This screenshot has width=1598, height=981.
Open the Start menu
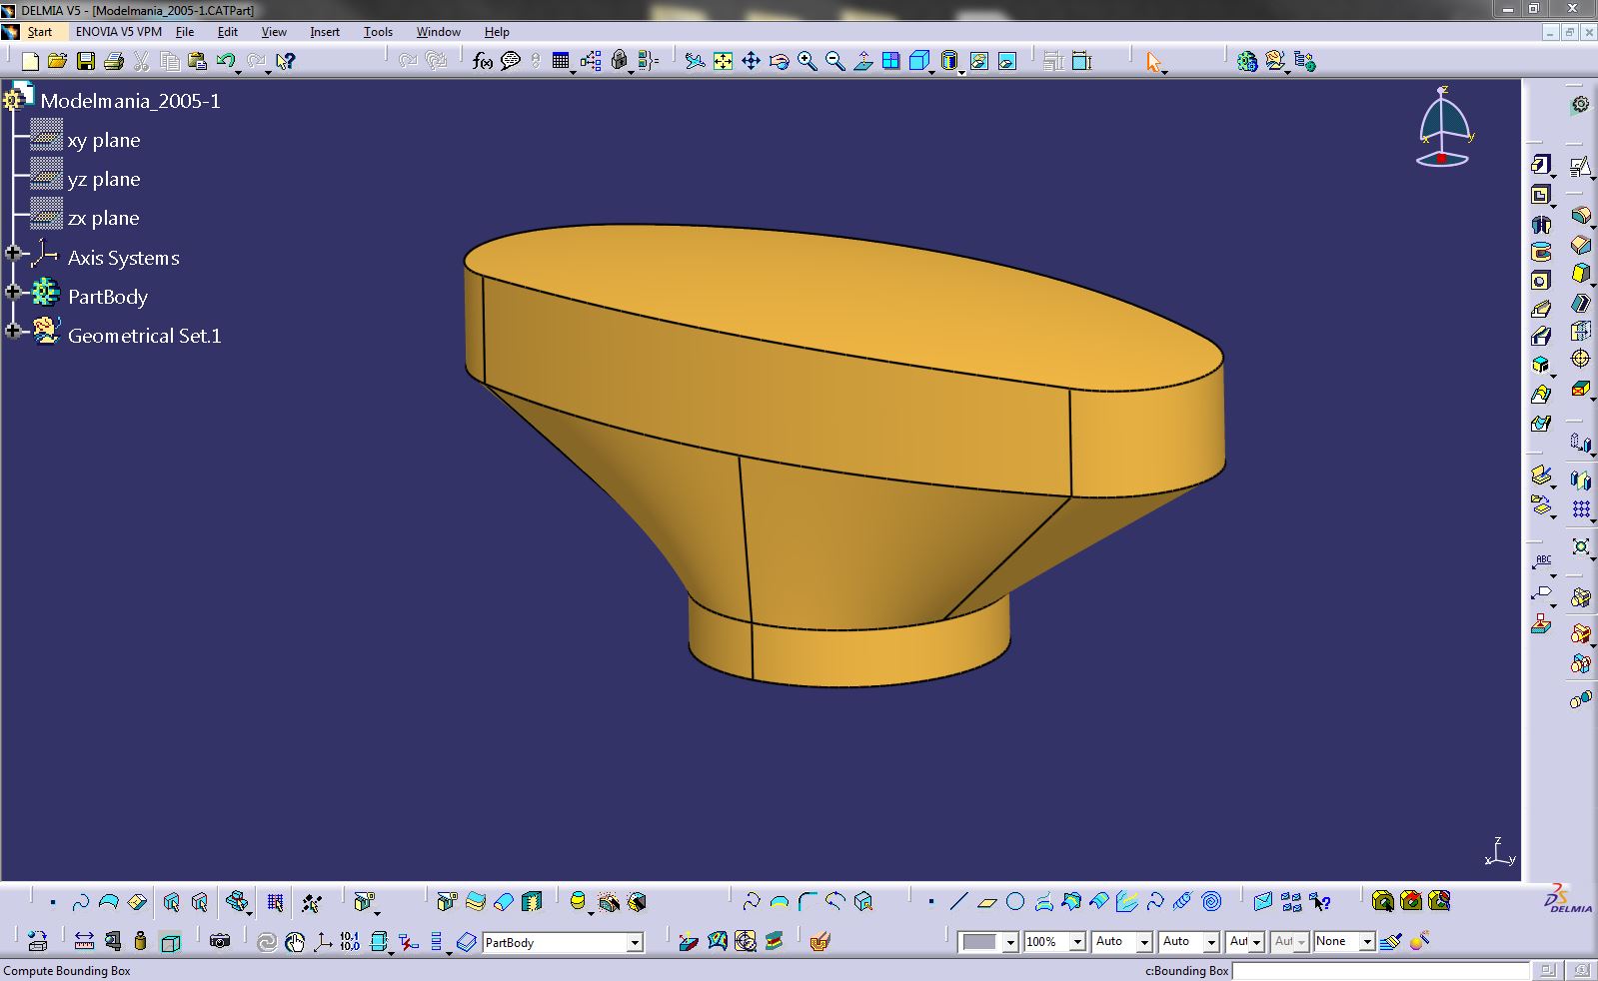click(39, 32)
